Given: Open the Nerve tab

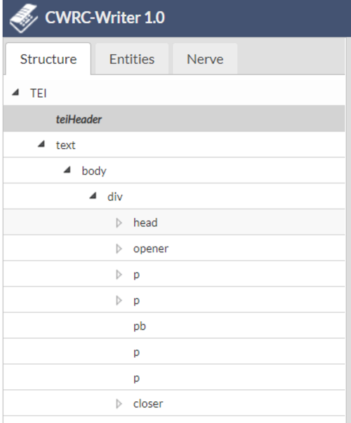Looking at the screenshot, I should (x=205, y=59).
